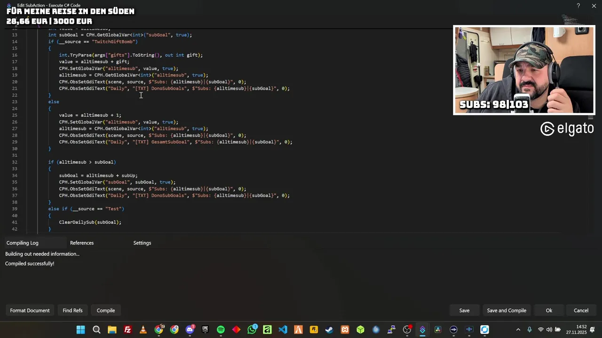Click Save and Compile
602x338 pixels.
point(507,310)
